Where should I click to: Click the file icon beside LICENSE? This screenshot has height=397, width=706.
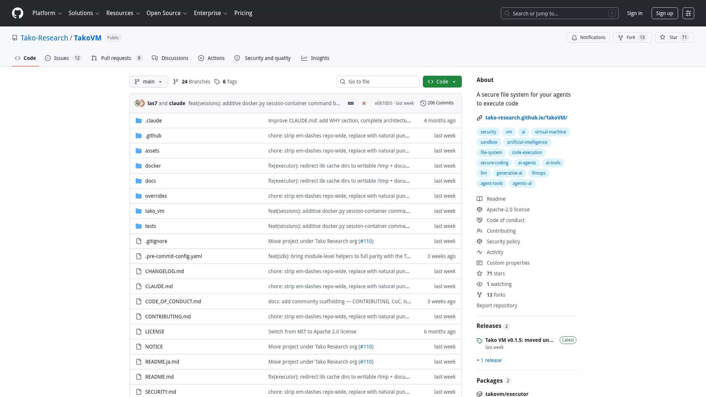point(139,332)
